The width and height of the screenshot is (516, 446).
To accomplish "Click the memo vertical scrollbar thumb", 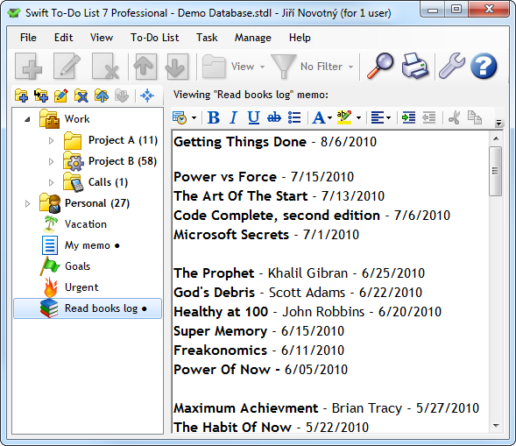I will click(x=495, y=171).
